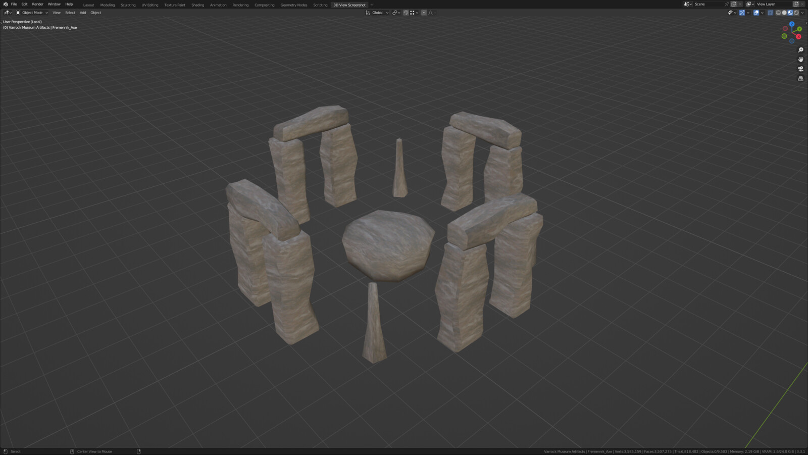Add a new workspace with plus button

372,5
